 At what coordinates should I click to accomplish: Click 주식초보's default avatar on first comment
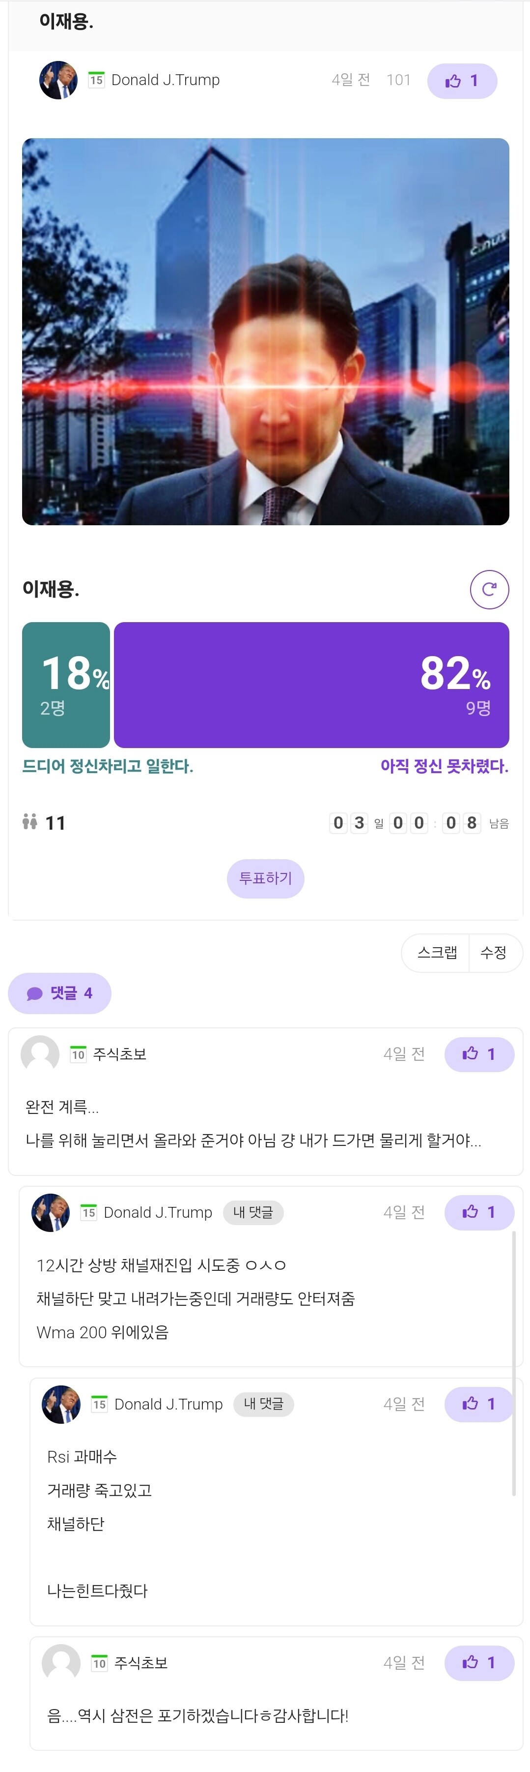(x=40, y=1054)
